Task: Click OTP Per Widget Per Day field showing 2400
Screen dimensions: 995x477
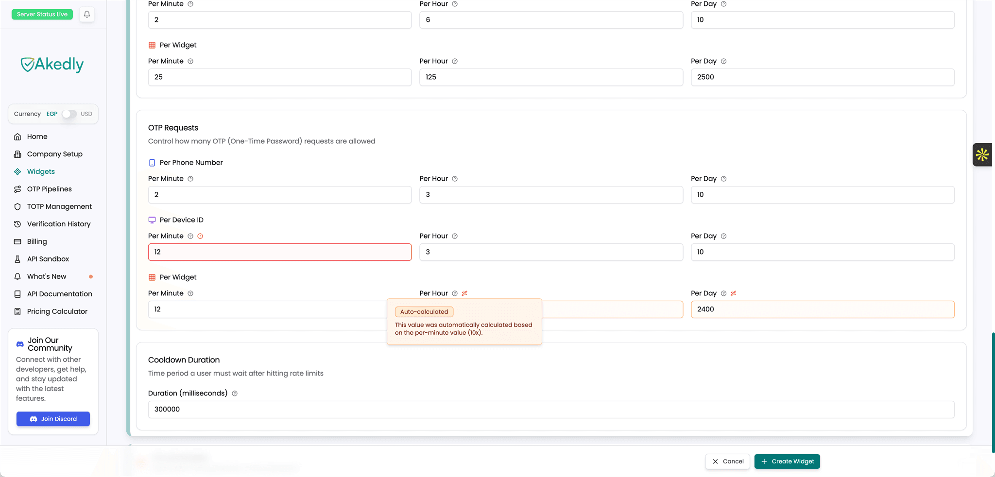Action: 823,309
